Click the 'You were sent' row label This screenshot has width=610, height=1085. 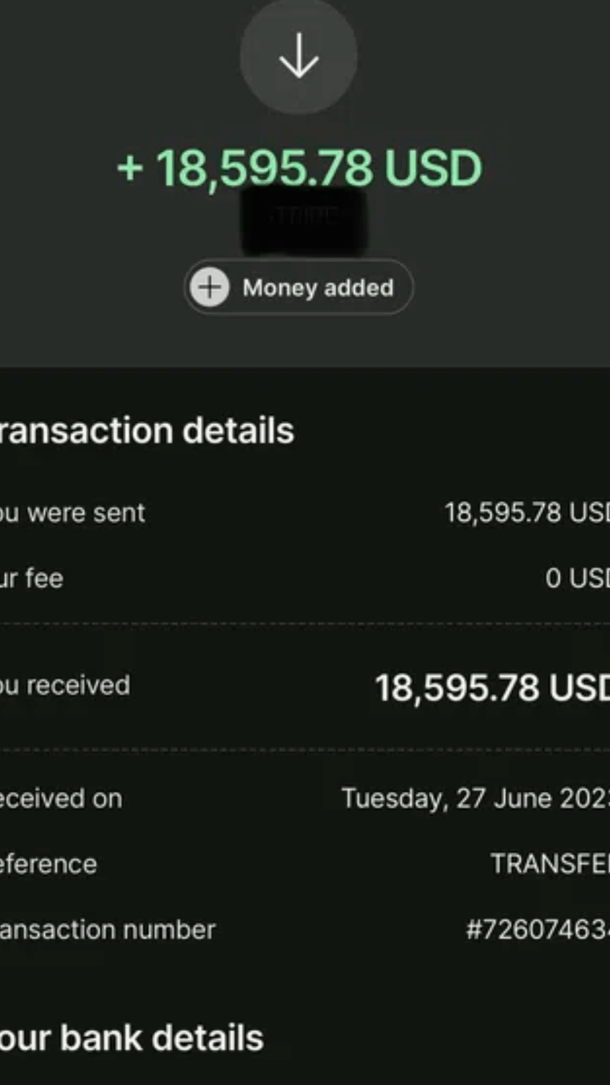pyautogui.click(x=72, y=513)
